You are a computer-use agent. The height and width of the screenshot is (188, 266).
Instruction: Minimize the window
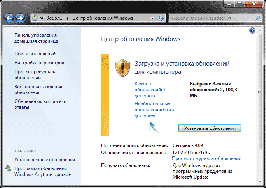point(229,4)
